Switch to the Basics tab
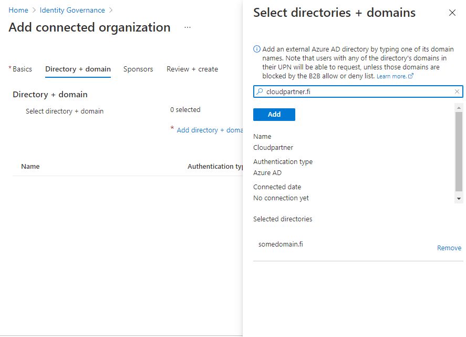Screen dimensions: 466x337 (x=22, y=69)
